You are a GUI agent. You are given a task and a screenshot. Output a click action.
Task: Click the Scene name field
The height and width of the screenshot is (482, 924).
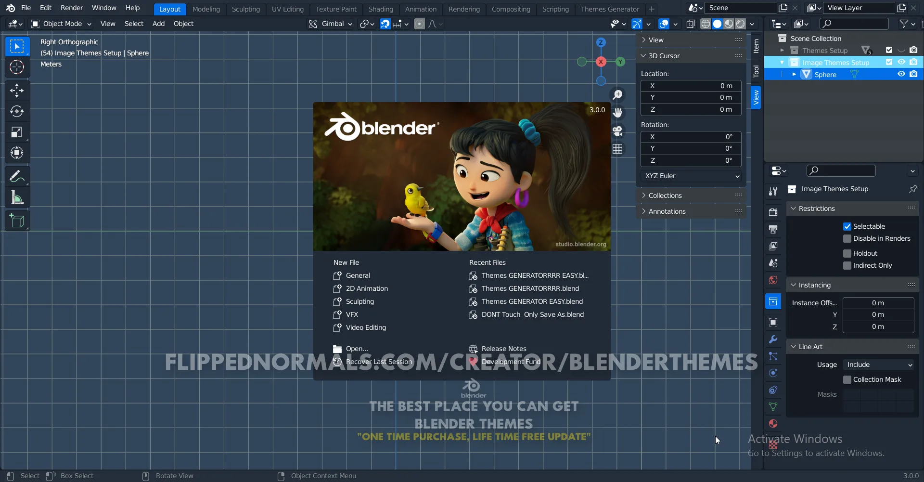coord(741,8)
